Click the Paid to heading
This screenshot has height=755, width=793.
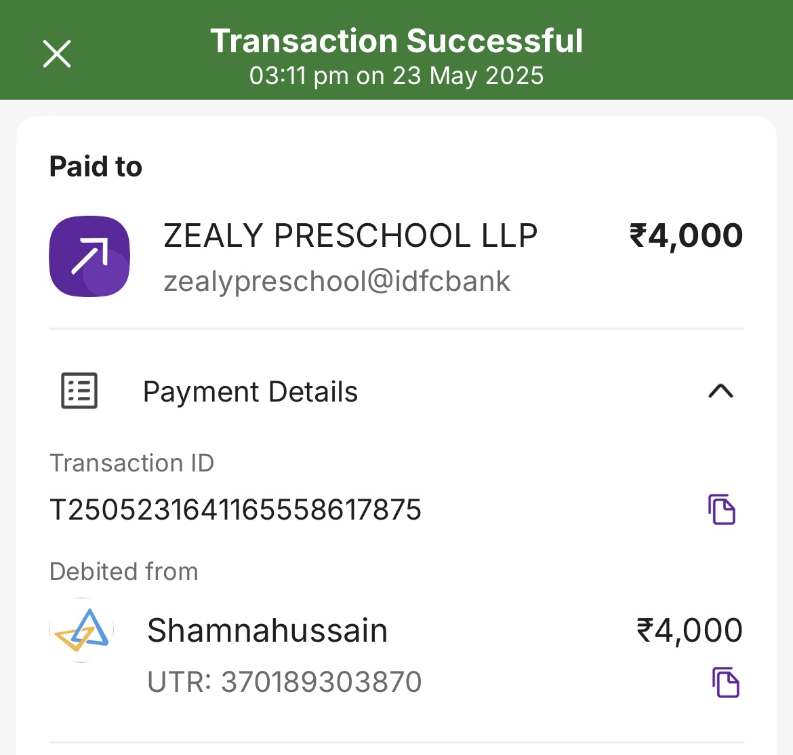point(96,167)
